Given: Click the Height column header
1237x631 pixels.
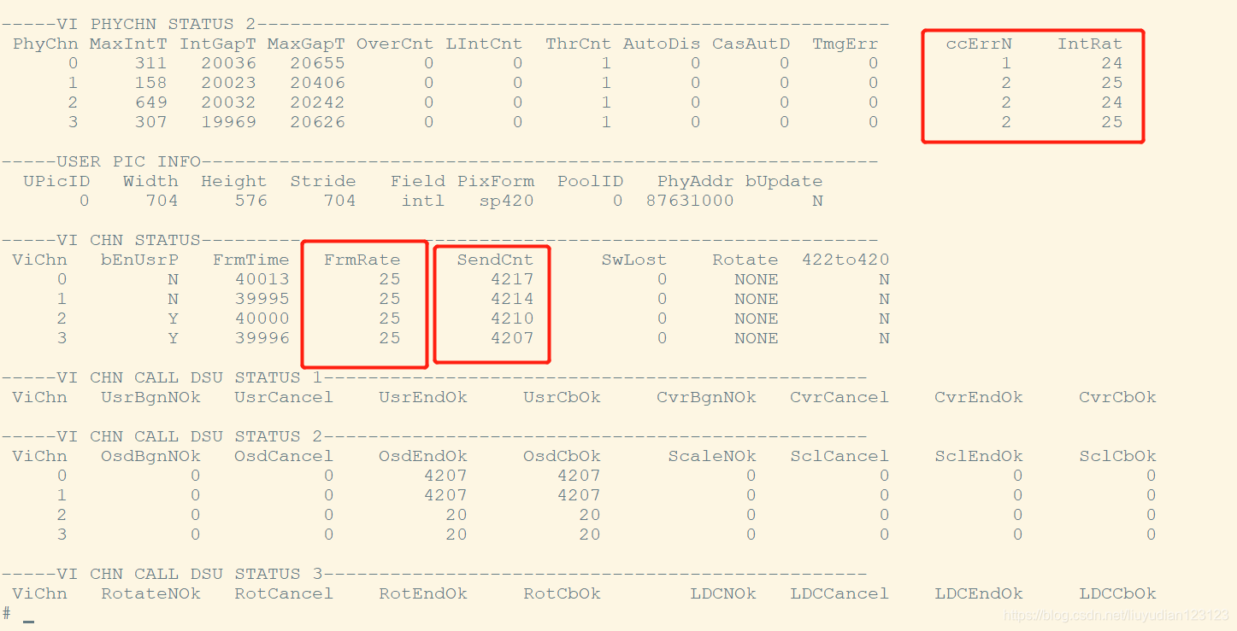Looking at the screenshot, I should tap(233, 181).
